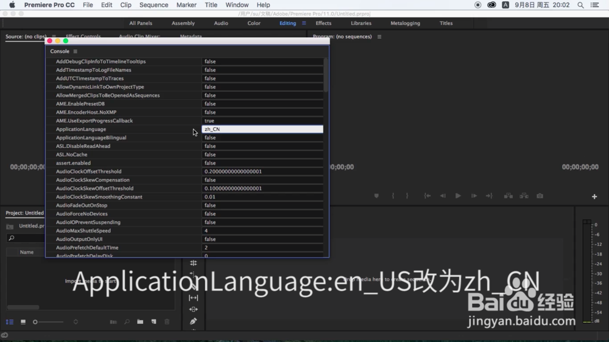Image resolution: width=609 pixels, height=342 pixels.
Task: Open the Window menu
Action: click(237, 5)
